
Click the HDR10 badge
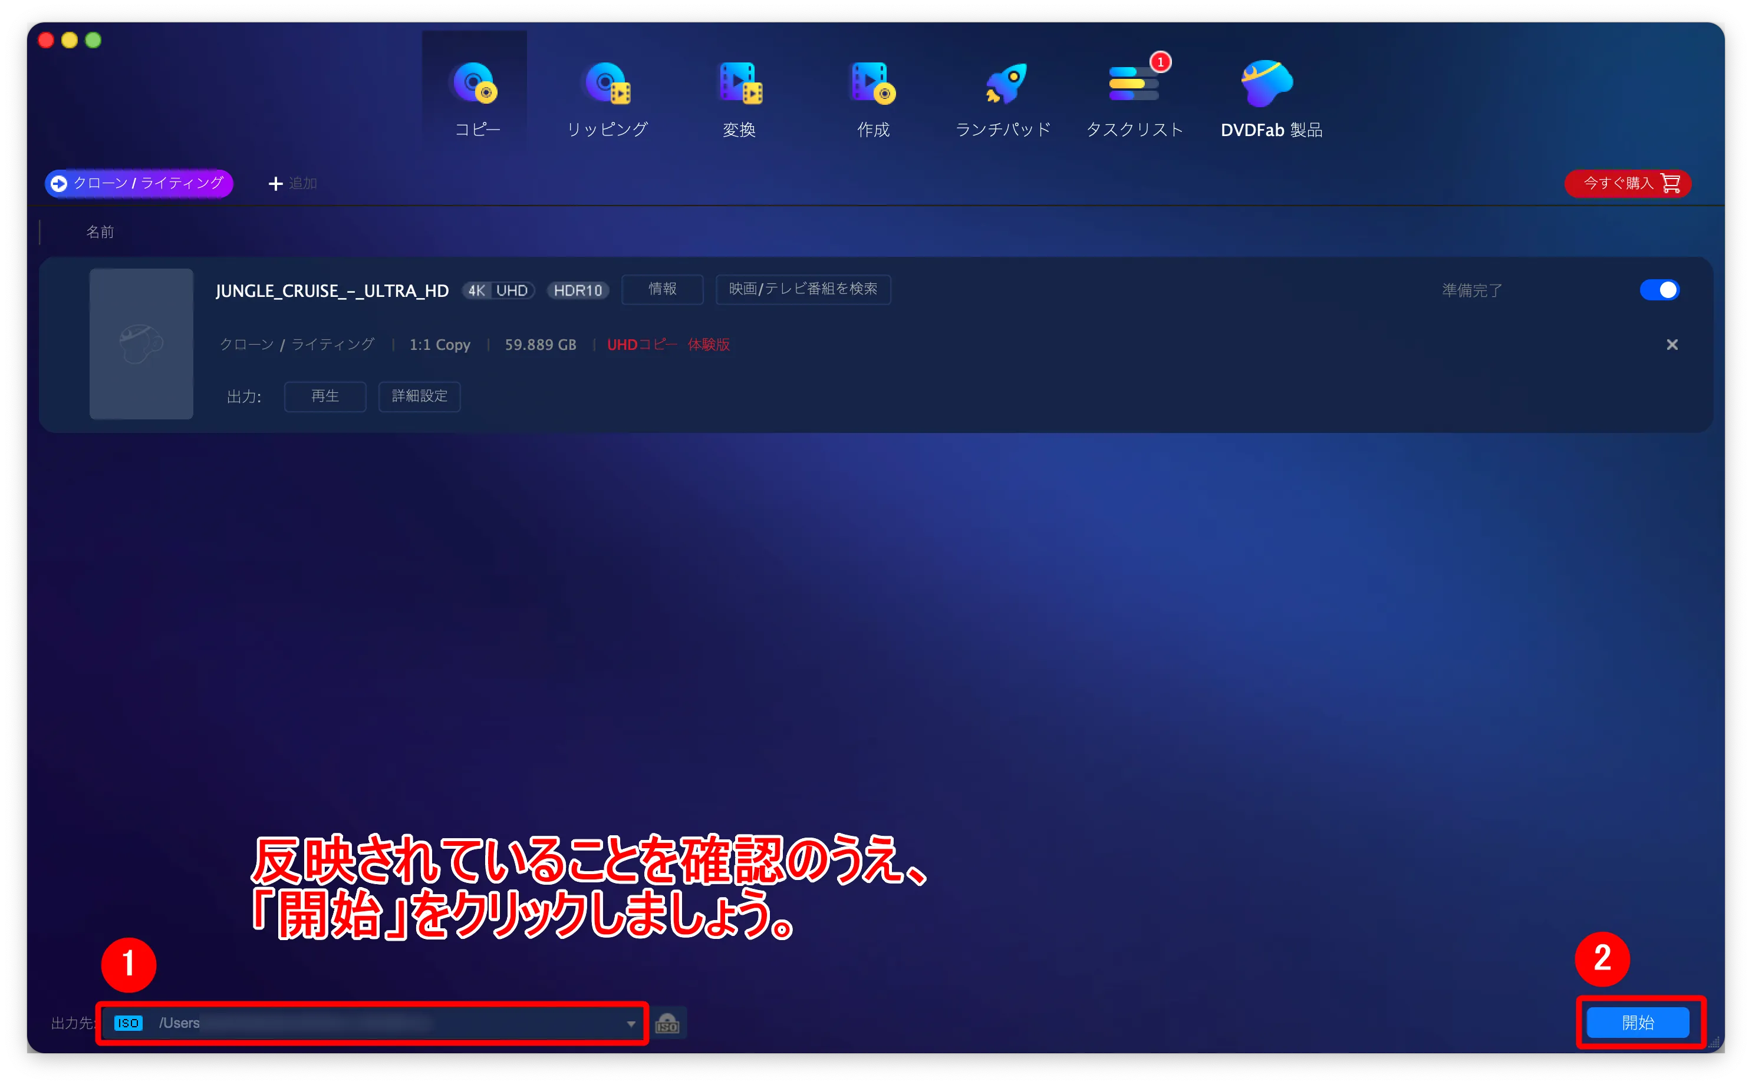tap(577, 290)
